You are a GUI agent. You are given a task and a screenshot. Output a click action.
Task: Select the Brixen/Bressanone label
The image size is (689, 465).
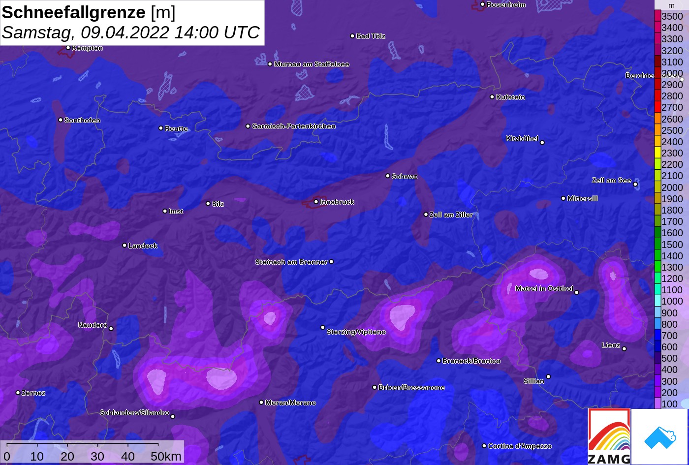coord(411,387)
